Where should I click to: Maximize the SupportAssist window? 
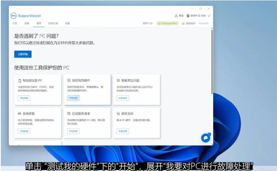pyautogui.click(x=200, y=9)
